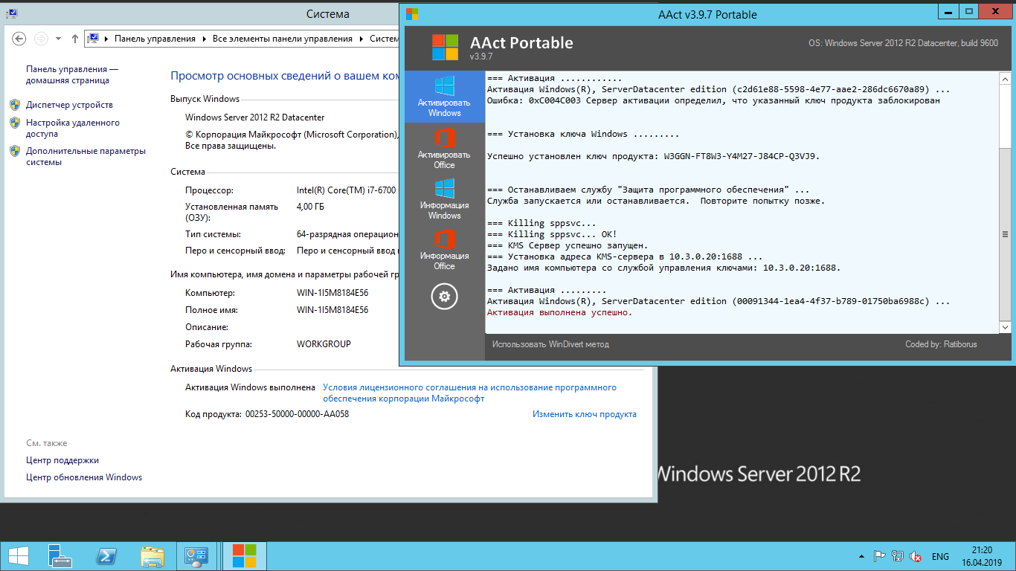The height and width of the screenshot is (571, 1016).
Task: Open the root breadcrumb arrow in the address bar
Action: (x=107, y=39)
